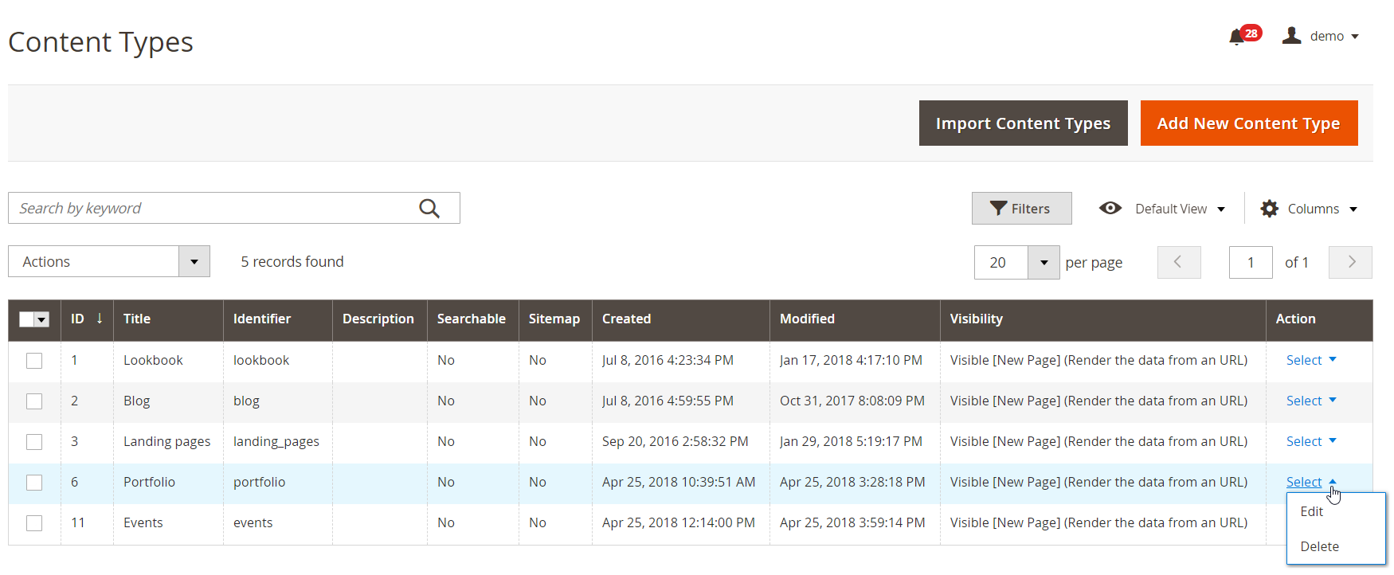This screenshot has height=575, width=1394.
Task: Click Import Content Types button
Action: (x=1023, y=123)
